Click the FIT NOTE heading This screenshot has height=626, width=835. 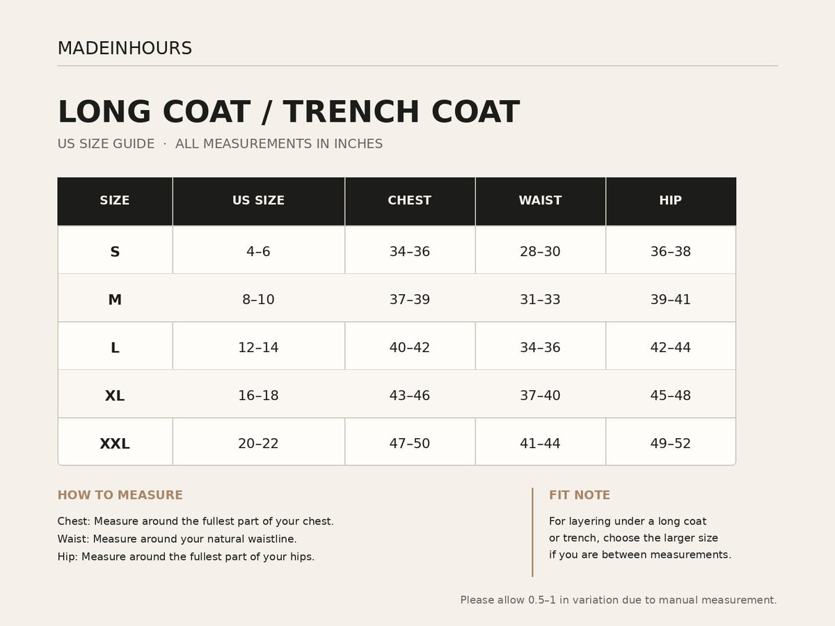click(580, 495)
